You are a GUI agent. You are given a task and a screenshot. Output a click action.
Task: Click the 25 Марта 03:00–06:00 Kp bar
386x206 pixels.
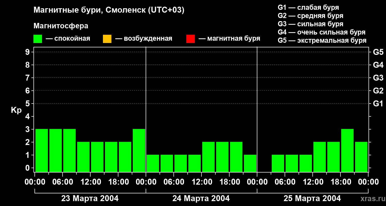(278, 163)
